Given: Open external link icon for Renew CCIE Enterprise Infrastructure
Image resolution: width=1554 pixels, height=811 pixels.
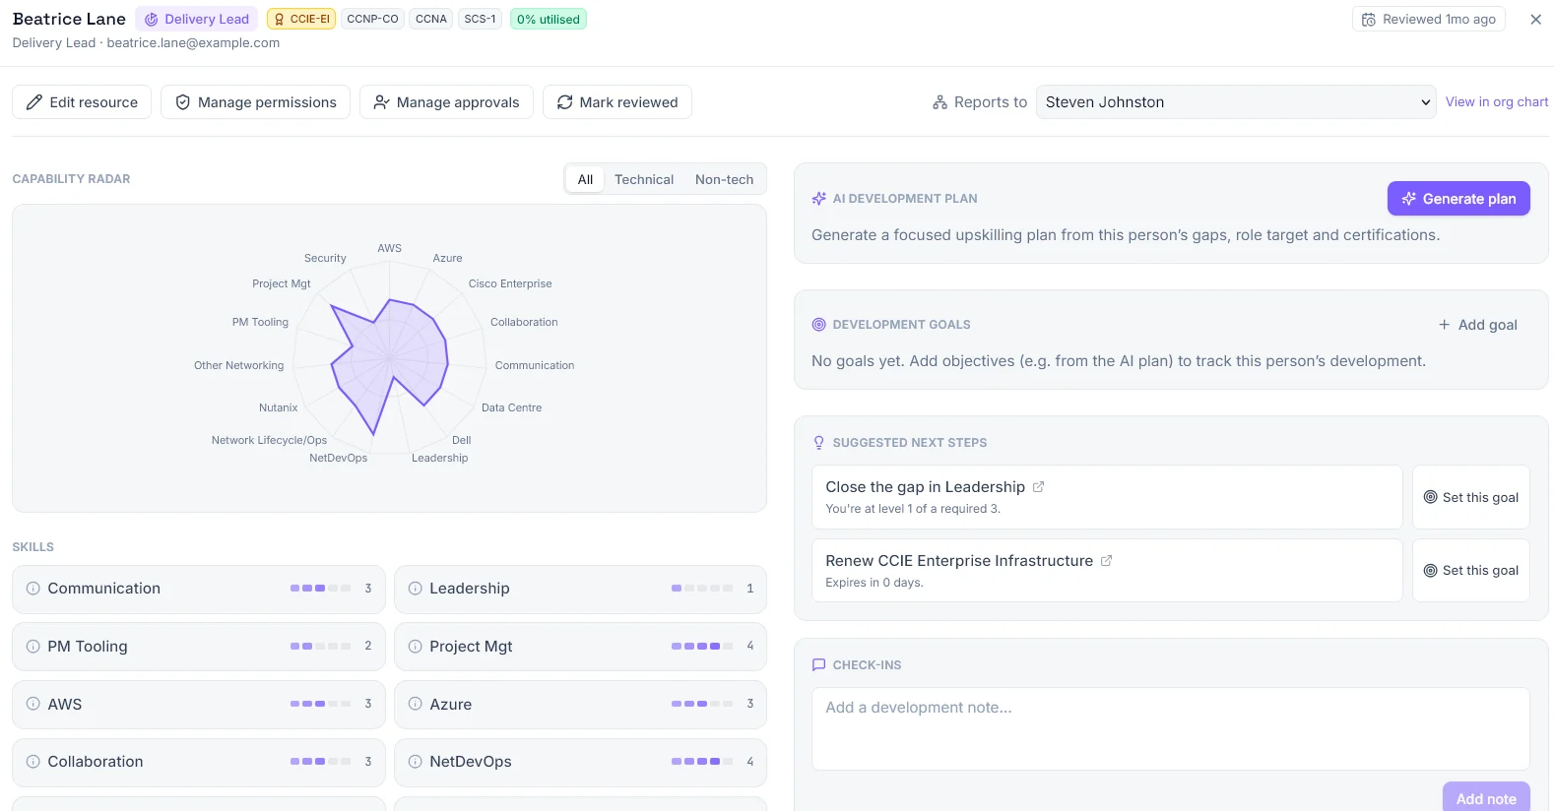Looking at the screenshot, I should [x=1106, y=561].
